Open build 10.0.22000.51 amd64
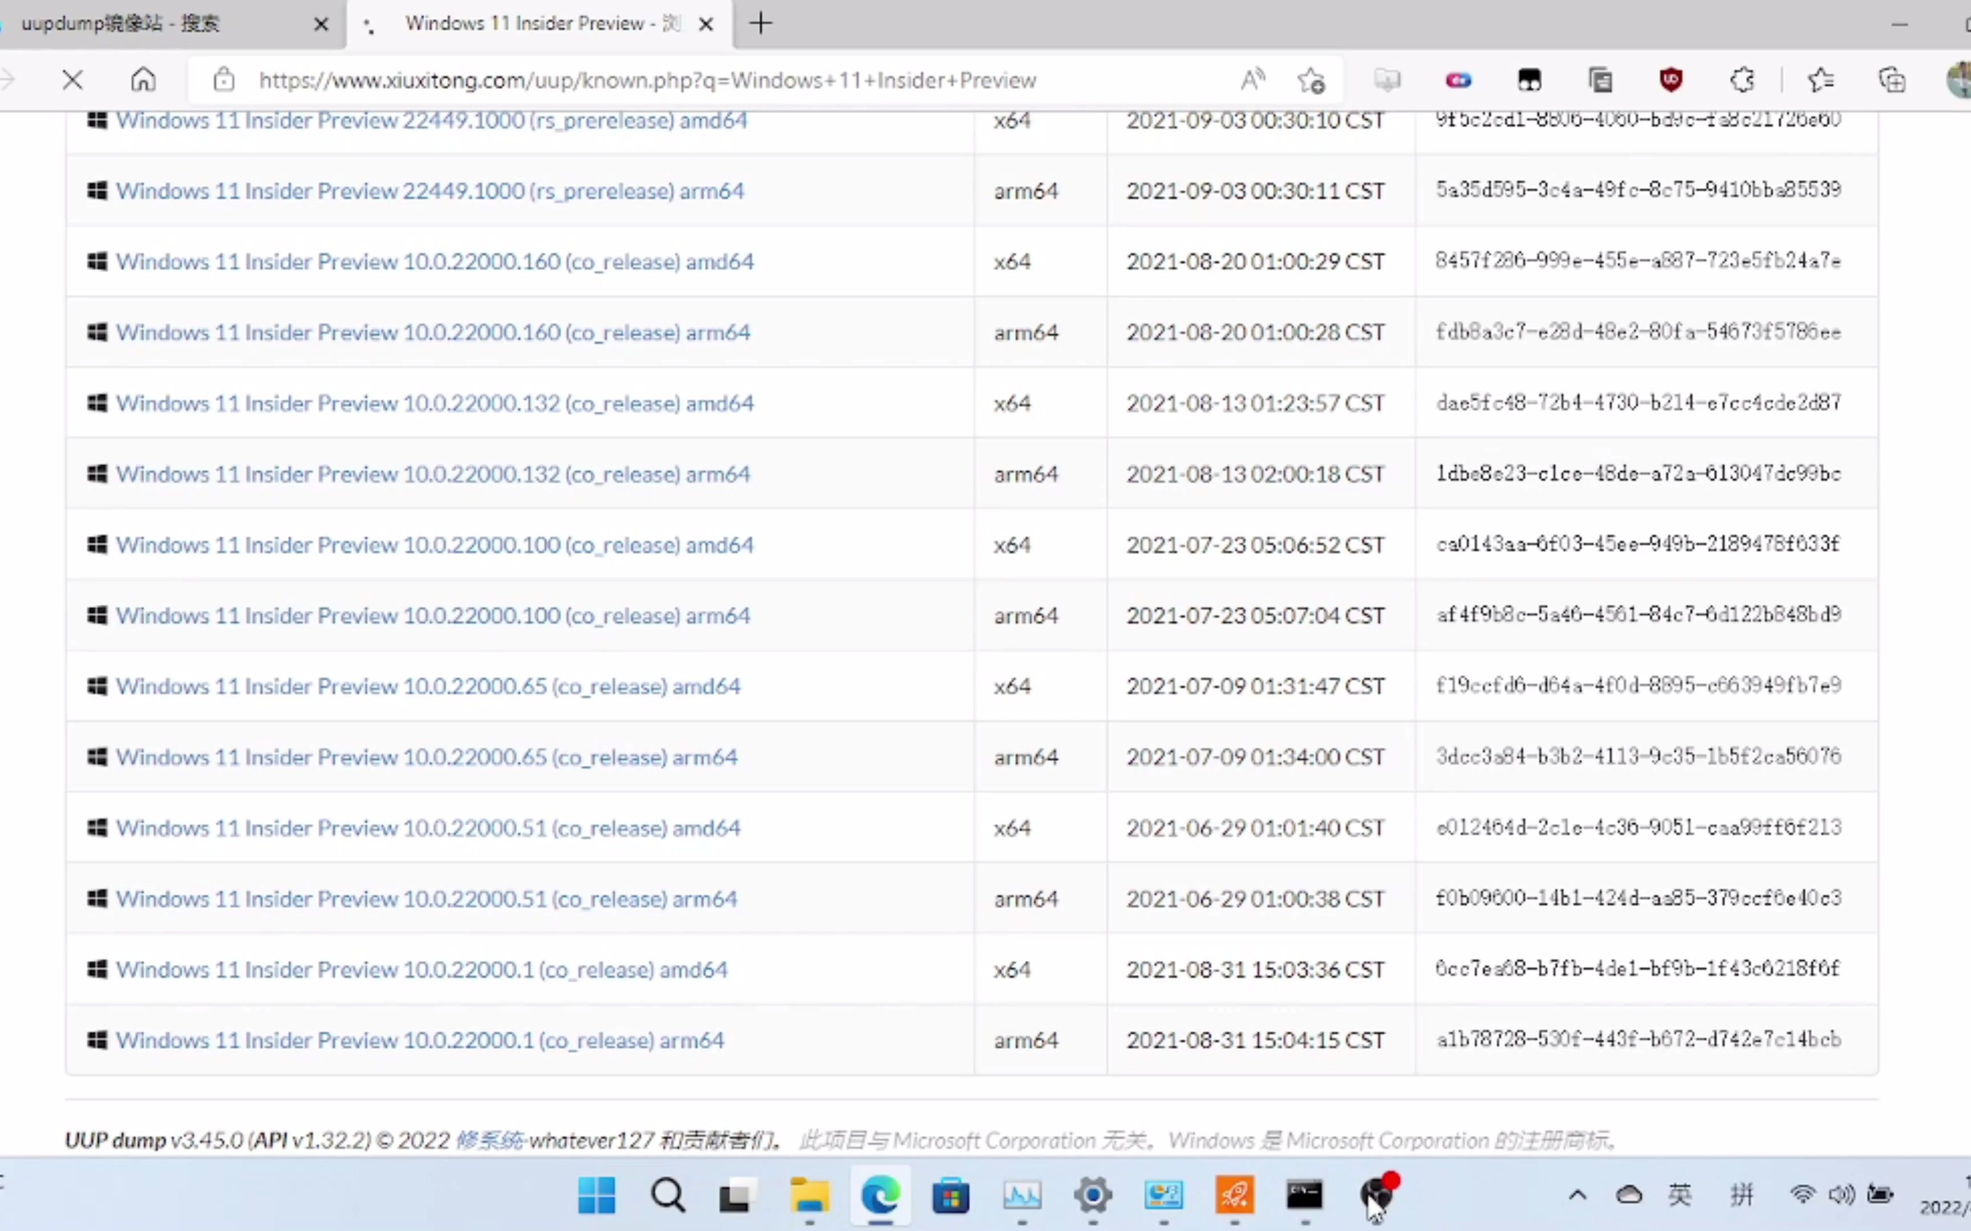The height and width of the screenshot is (1231, 1971). coord(428,828)
